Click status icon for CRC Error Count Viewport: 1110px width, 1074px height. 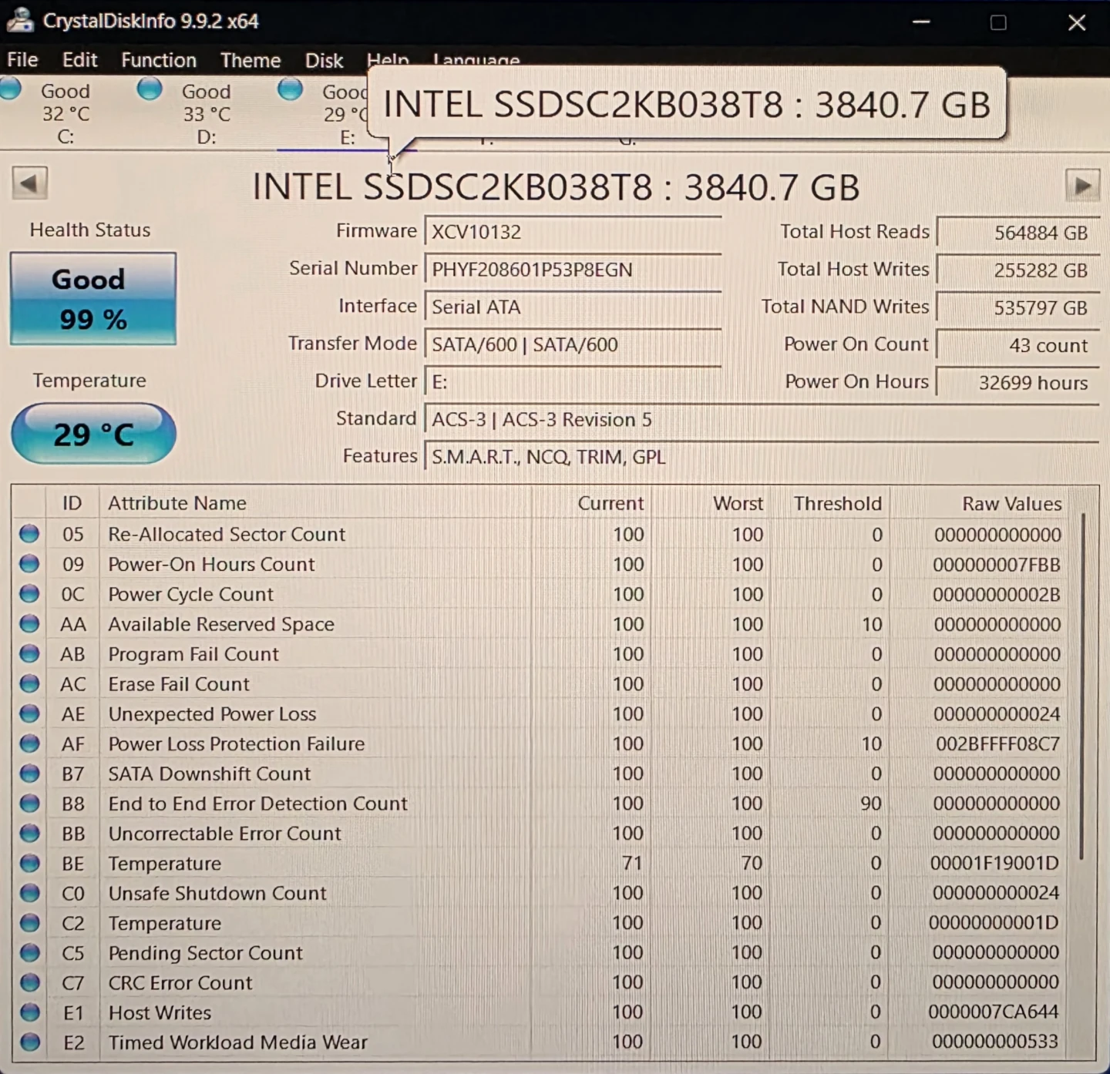29,982
